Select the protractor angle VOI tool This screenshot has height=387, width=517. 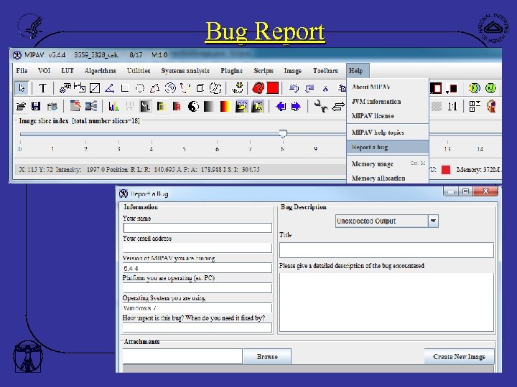click(109, 88)
